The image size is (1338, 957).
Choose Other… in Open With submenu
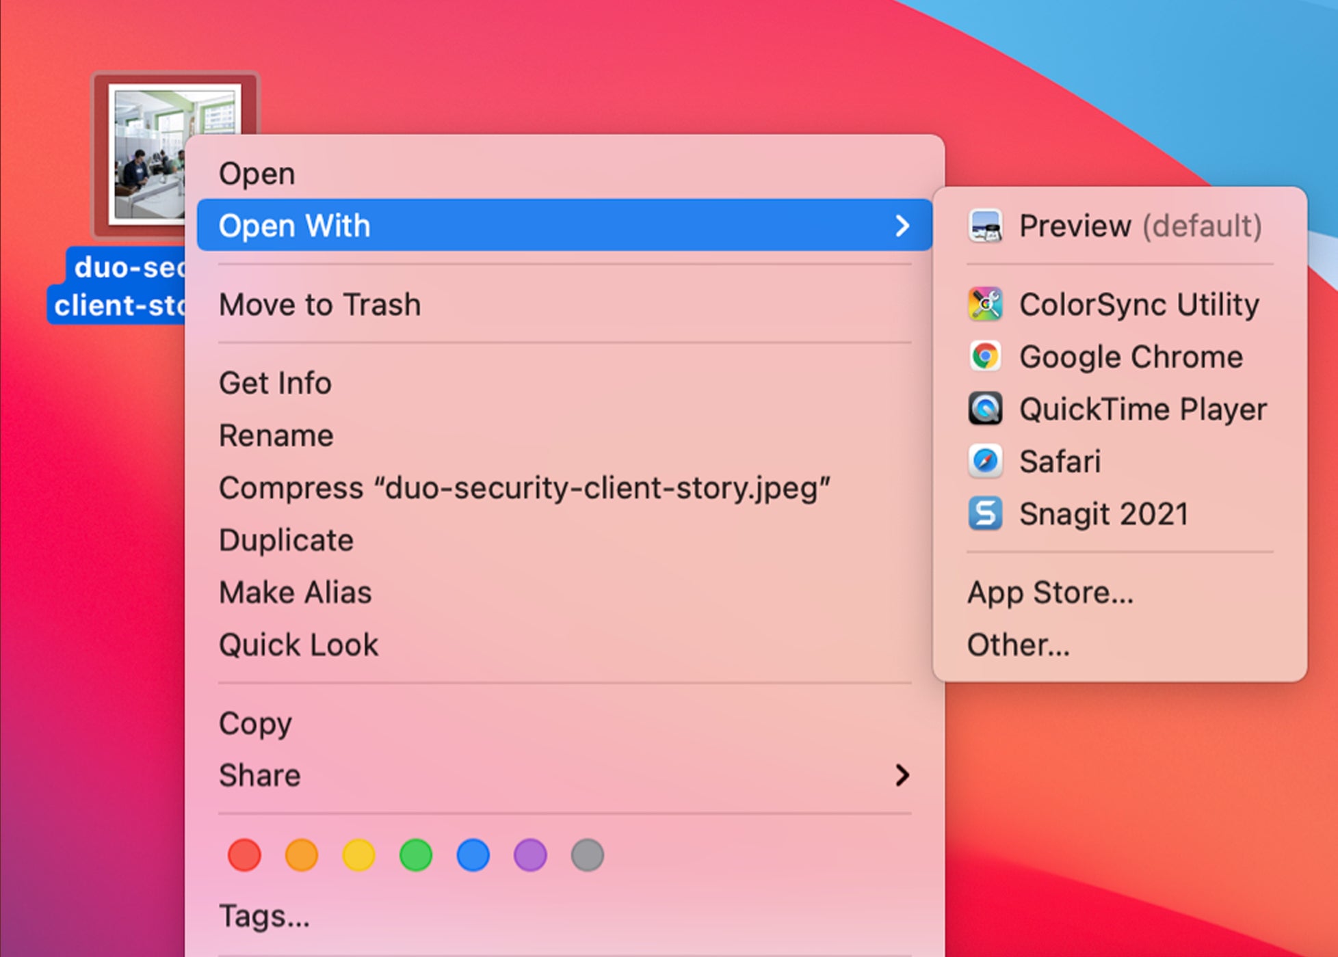1120,645
